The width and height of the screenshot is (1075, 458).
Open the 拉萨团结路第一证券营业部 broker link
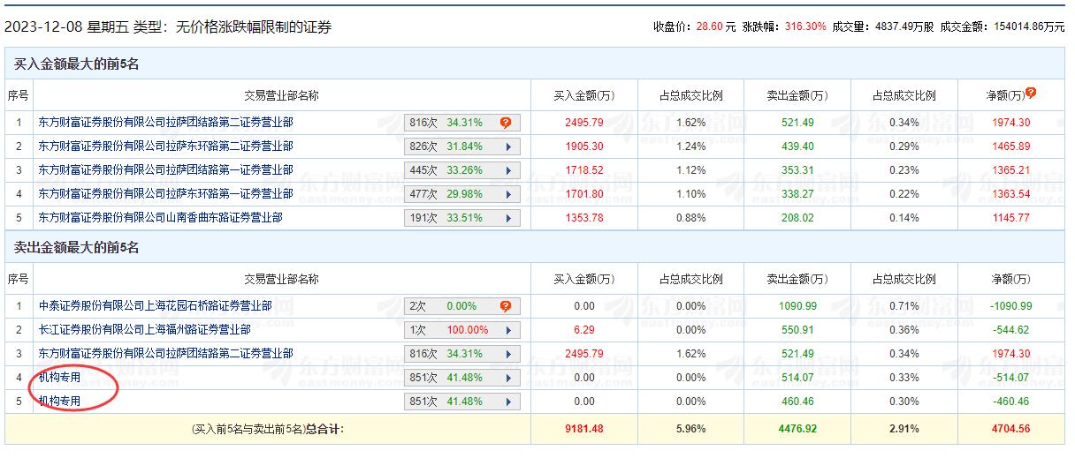point(165,169)
